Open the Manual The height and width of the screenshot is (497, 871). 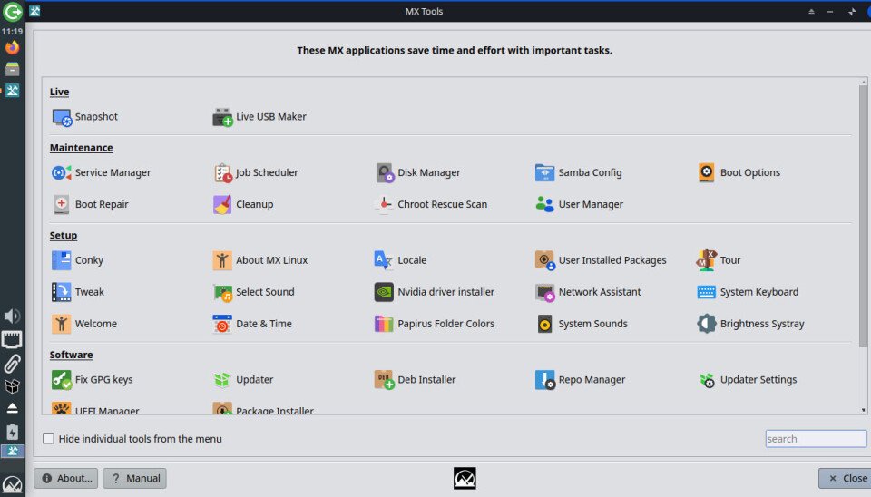point(135,478)
